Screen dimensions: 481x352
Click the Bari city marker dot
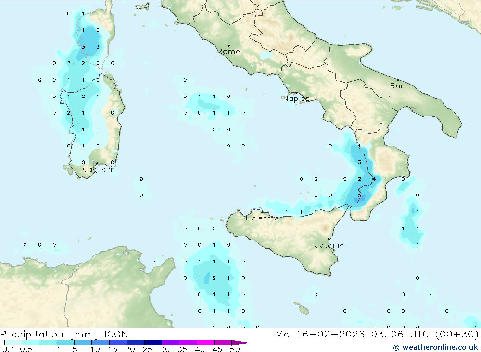(398, 80)
